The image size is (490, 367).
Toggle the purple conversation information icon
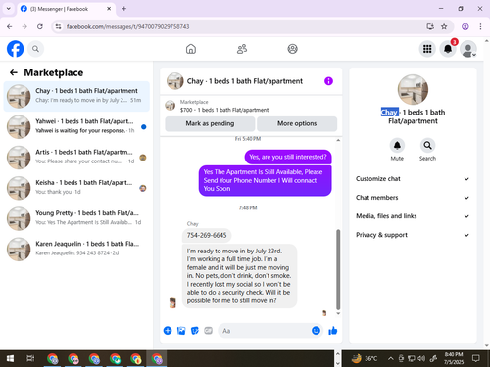pos(328,81)
